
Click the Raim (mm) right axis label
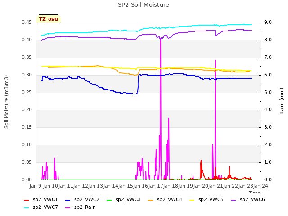tap(282, 101)
